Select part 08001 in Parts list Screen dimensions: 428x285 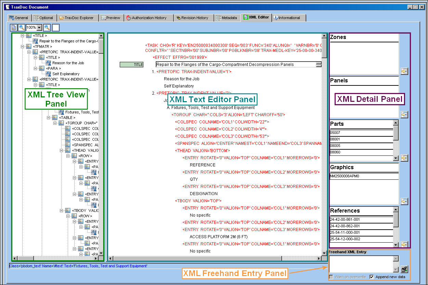(361, 139)
